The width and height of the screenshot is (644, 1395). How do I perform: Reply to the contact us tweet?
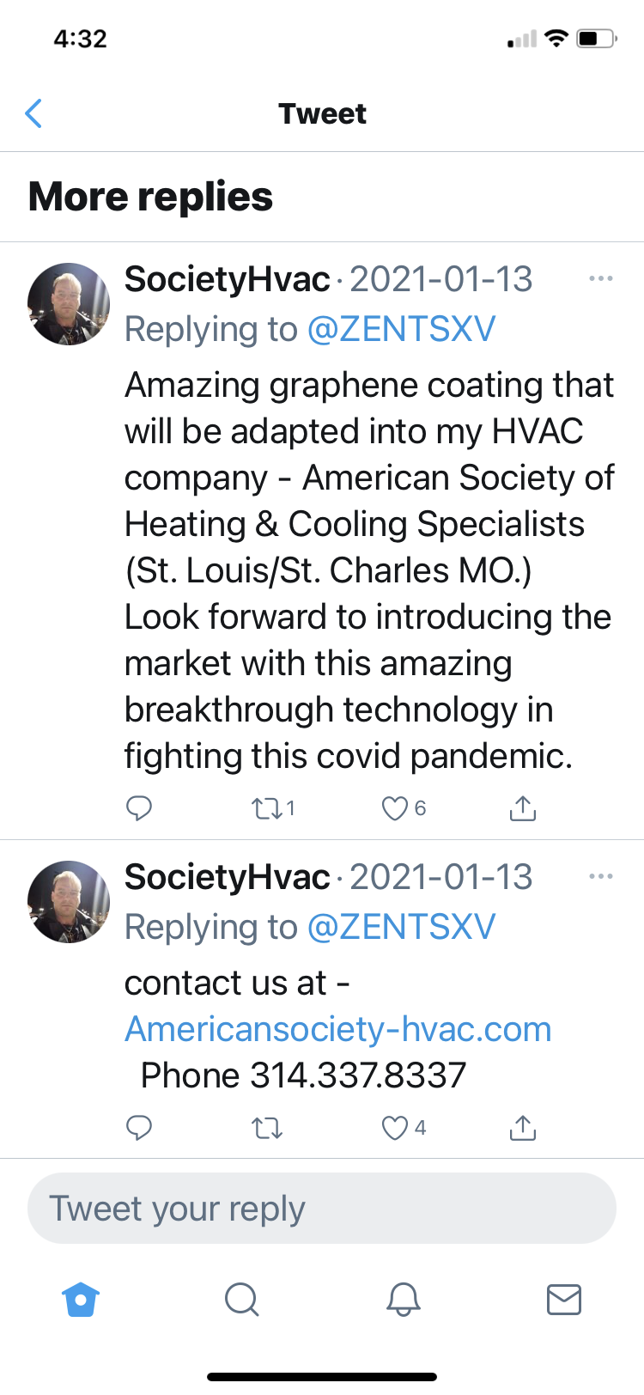pos(139,1127)
